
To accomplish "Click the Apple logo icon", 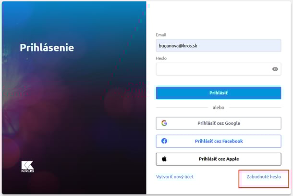I will pyautogui.click(x=164, y=159).
